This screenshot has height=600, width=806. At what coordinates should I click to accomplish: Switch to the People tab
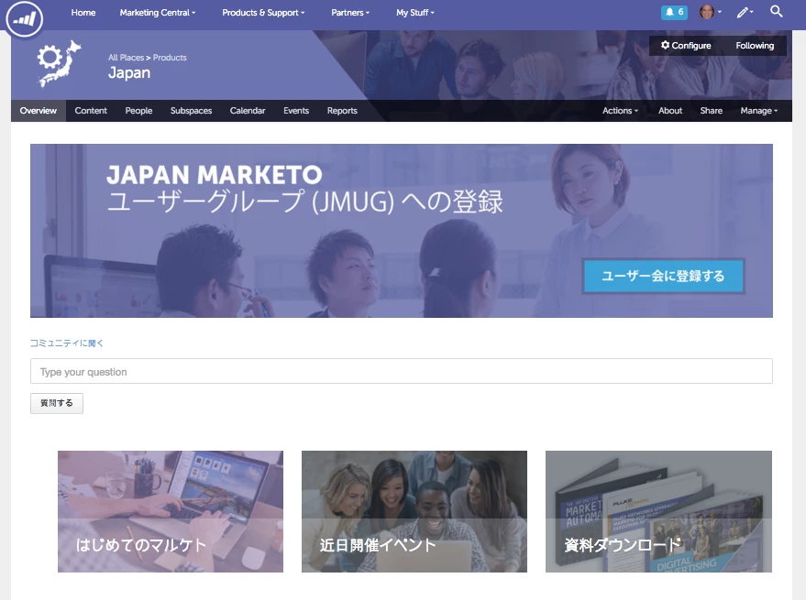click(x=138, y=111)
